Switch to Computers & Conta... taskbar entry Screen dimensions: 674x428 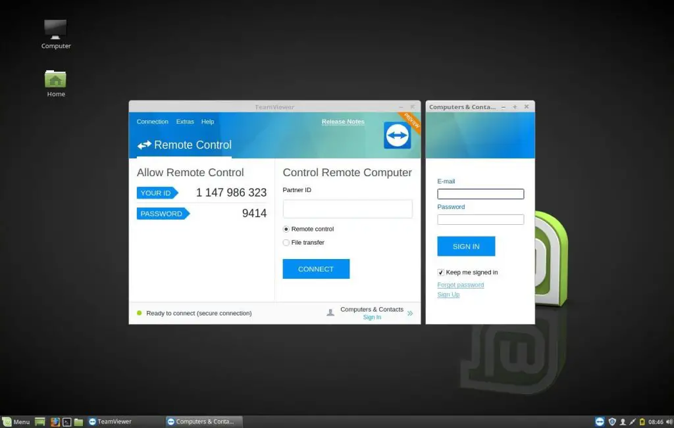tap(204, 421)
